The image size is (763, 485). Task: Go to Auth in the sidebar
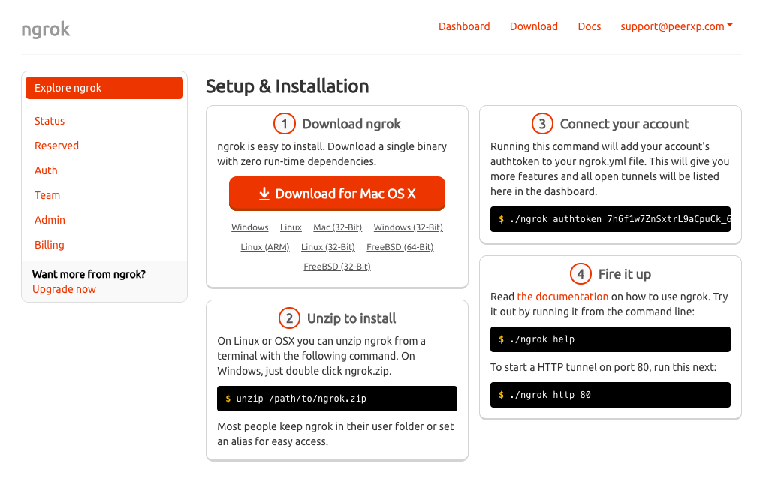coord(46,170)
